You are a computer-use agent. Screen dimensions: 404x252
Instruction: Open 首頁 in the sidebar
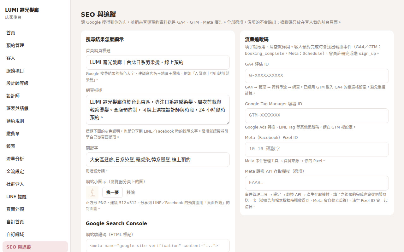pyautogui.click(x=35, y=33)
